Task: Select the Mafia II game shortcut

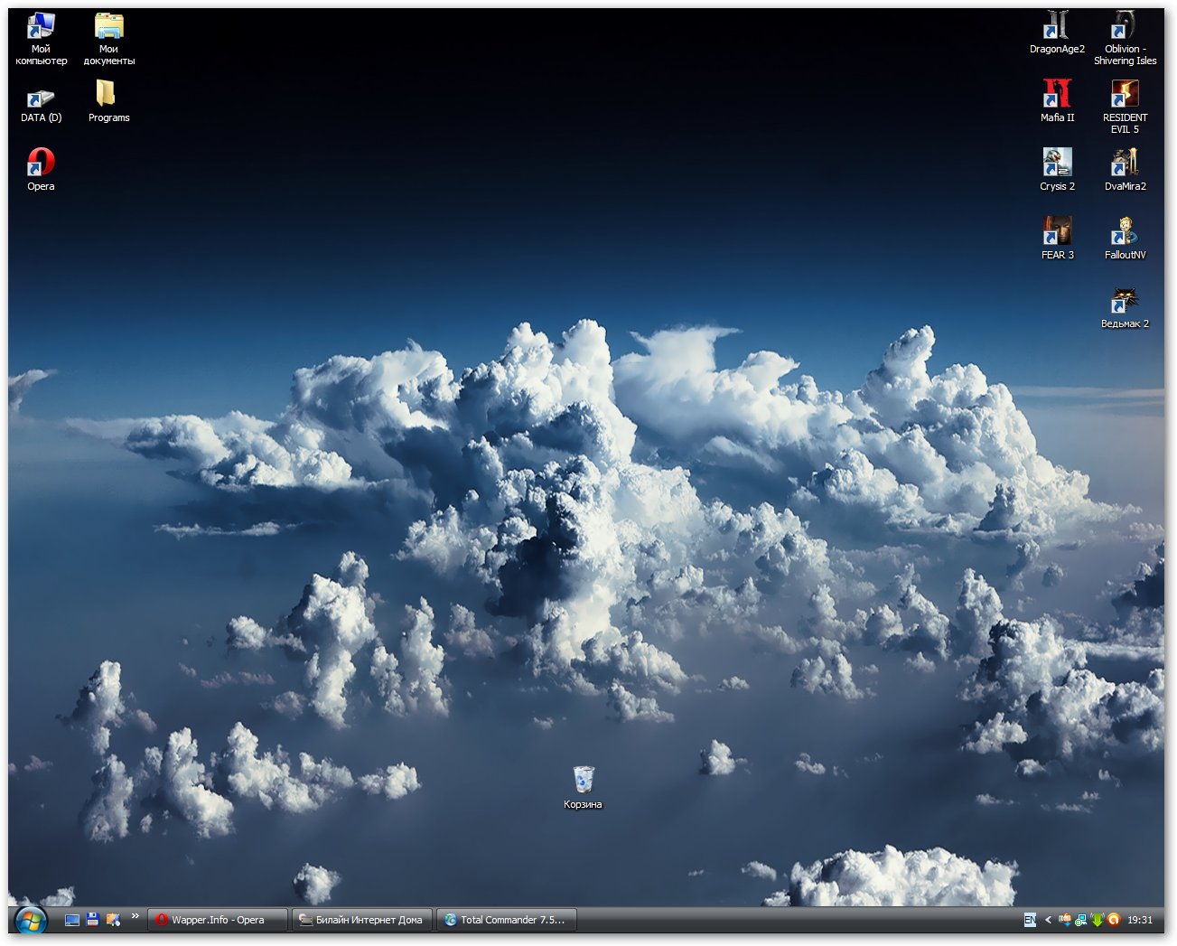Action: (x=1057, y=95)
